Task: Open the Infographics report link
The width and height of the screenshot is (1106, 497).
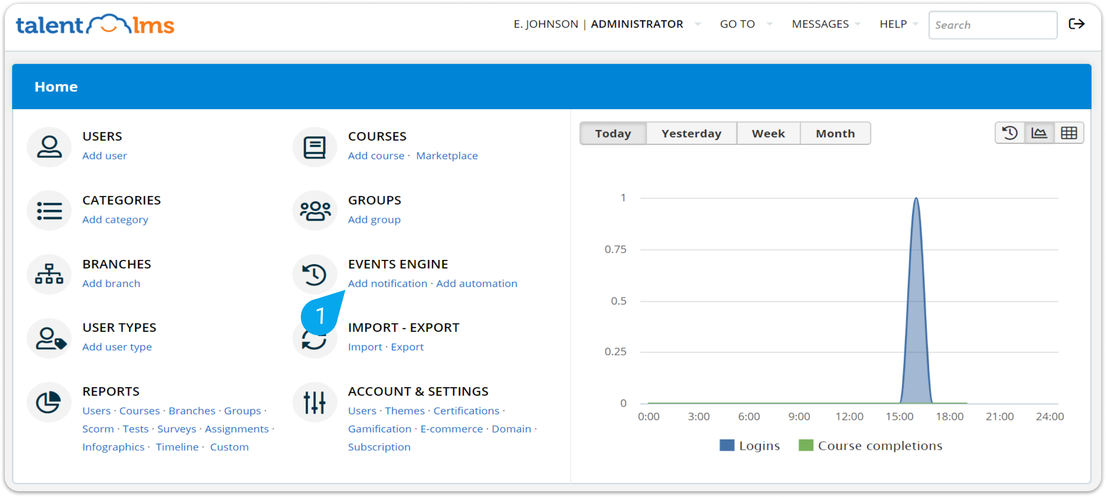Action: (x=113, y=447)
